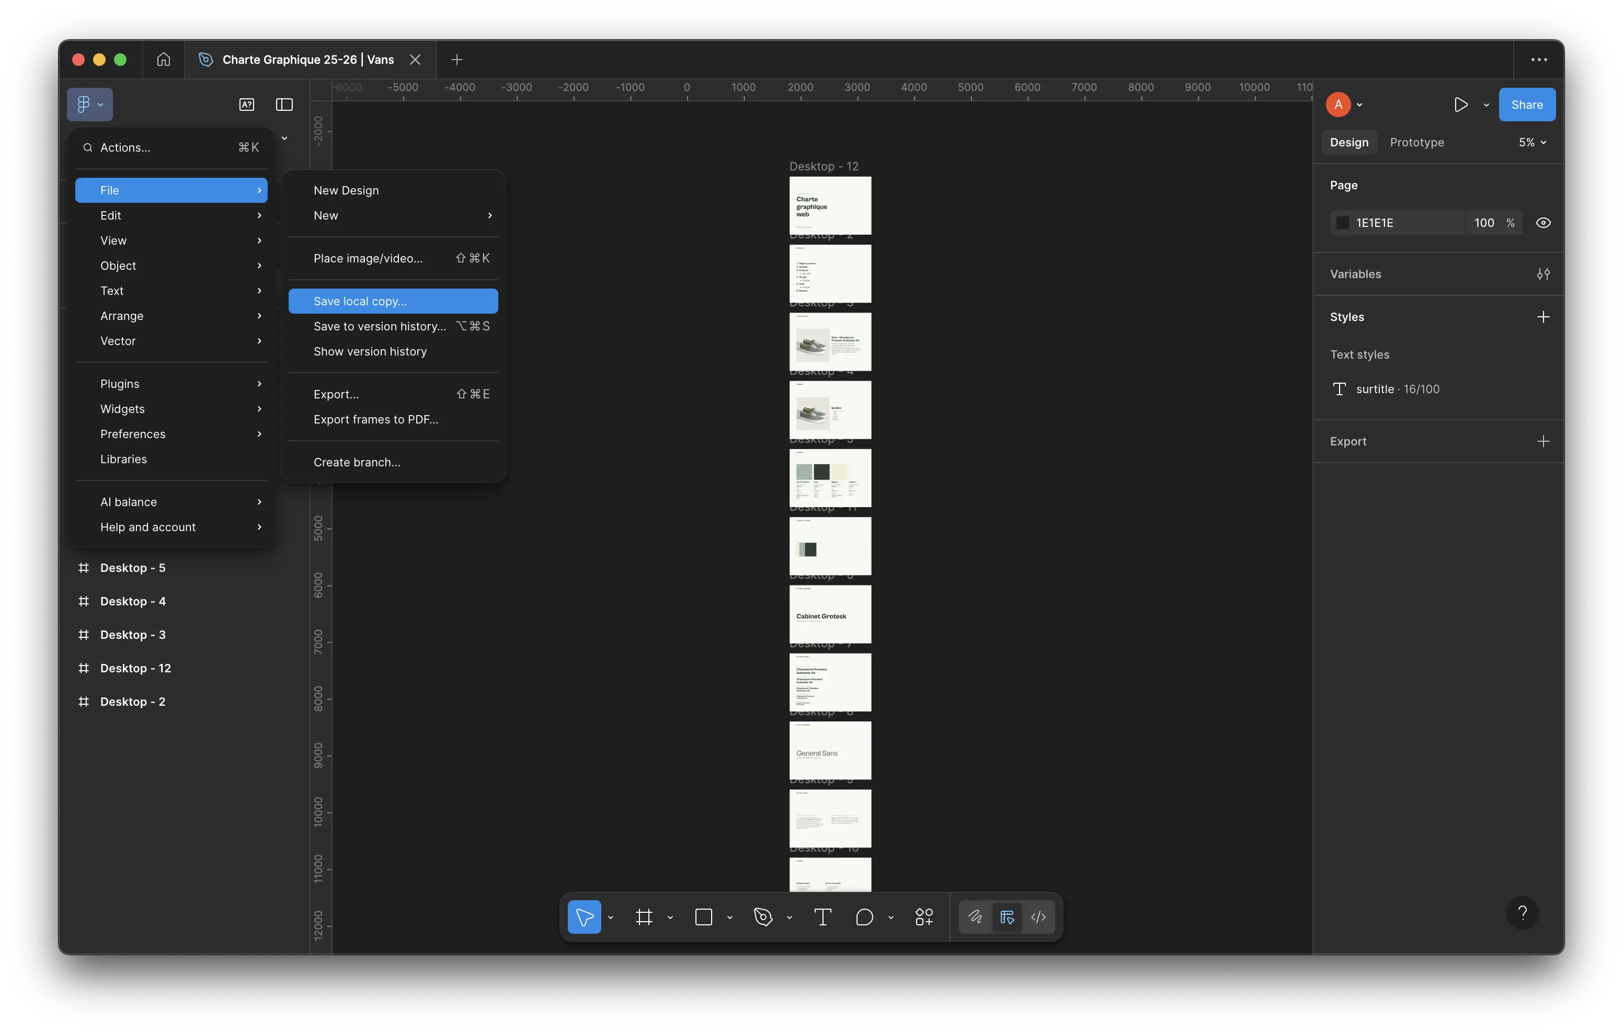Viewport: 1623px width, 1032px height.
Task: Toggle the sidebar panel minimize icon
Action: click(x=284, y=105)
